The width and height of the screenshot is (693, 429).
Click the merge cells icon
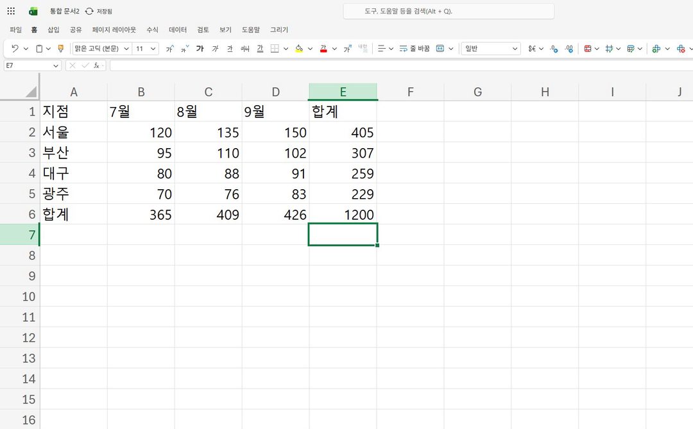pos(440,49)
